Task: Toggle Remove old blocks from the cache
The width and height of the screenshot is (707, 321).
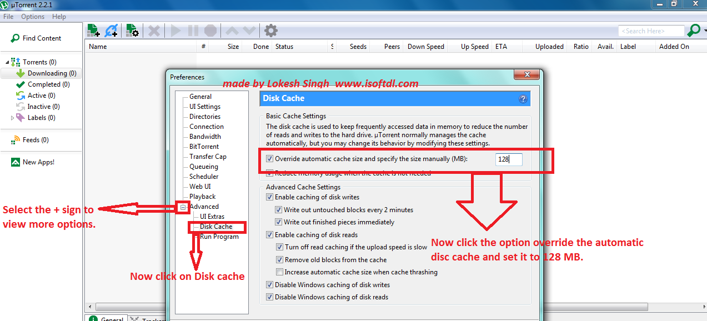Action: [x=280, y=260]
